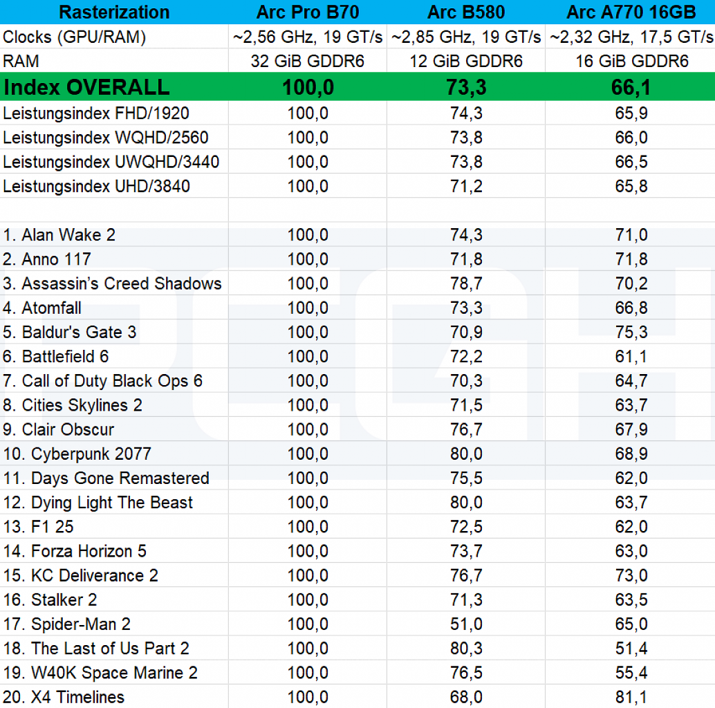Select the 9. Clair Obscur label
The image size is (715, 708).
[x=58, y=429]
